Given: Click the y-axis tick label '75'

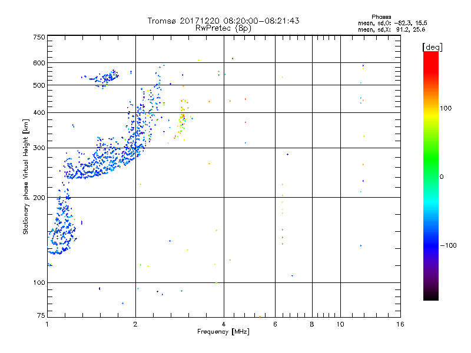Looking at the screenshot, I should click(41, 315).
